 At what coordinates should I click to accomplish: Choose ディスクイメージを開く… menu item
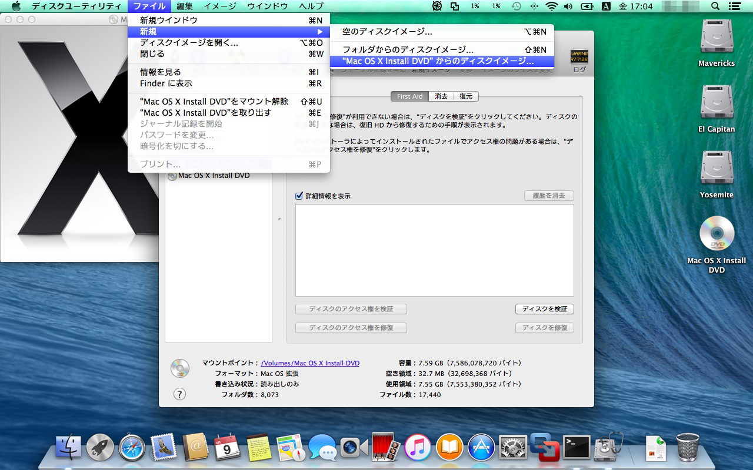tap(229, 43)
